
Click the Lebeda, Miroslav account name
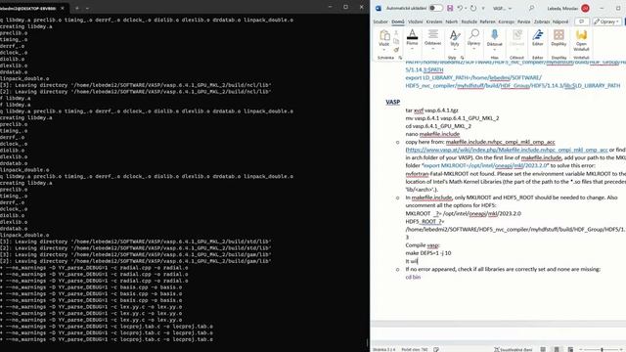coord(562,9)
